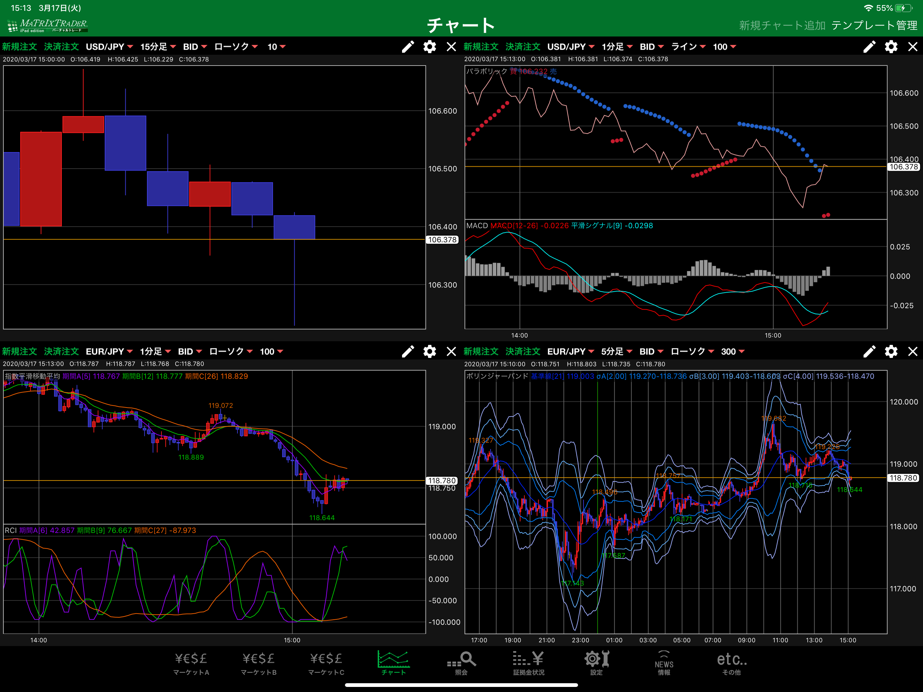Screen dimensions: 923x692
Task: Expand bar count 100 dropdown on EUR/JPY chart
Action: (x=272, y=351)
